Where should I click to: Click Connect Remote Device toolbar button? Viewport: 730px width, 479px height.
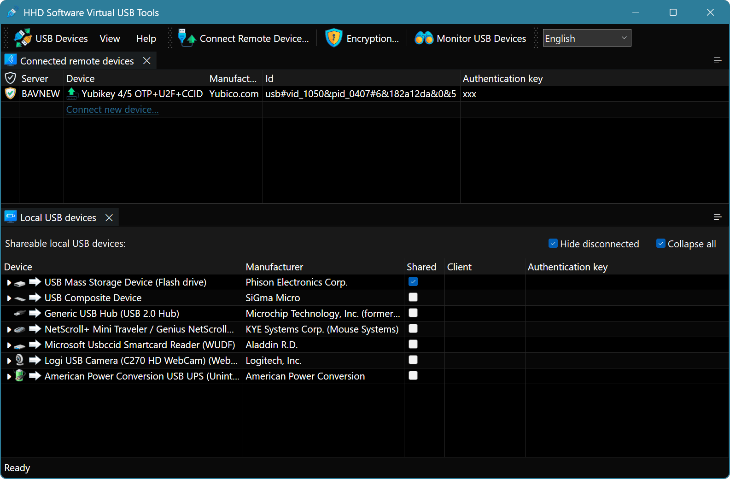click(243, 39)
